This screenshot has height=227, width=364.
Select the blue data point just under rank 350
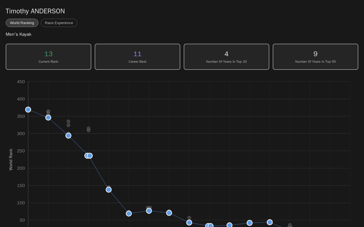[x=48, y=117]
